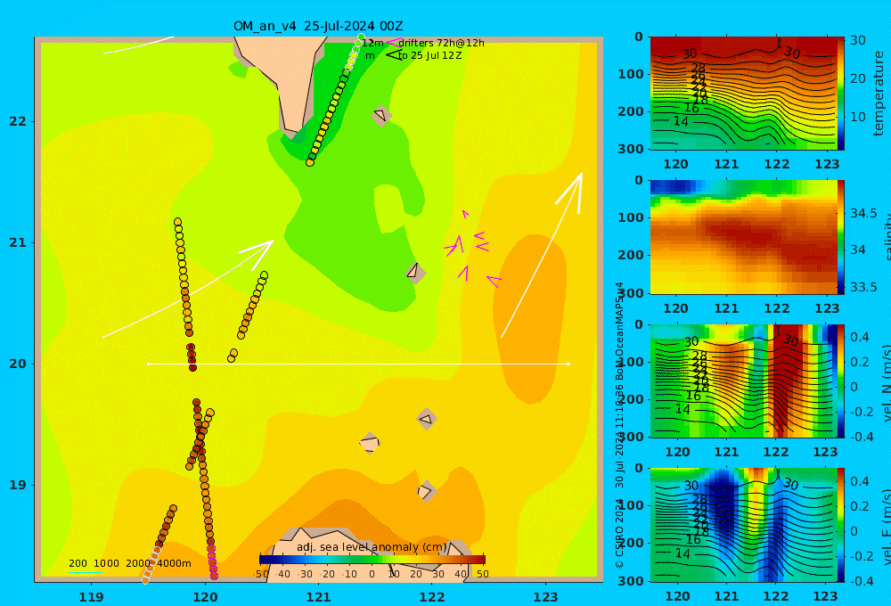This screenshot has width=891, height=606.
Task: Click "34.5" on the salinity color scale
Action: (863, 213)
